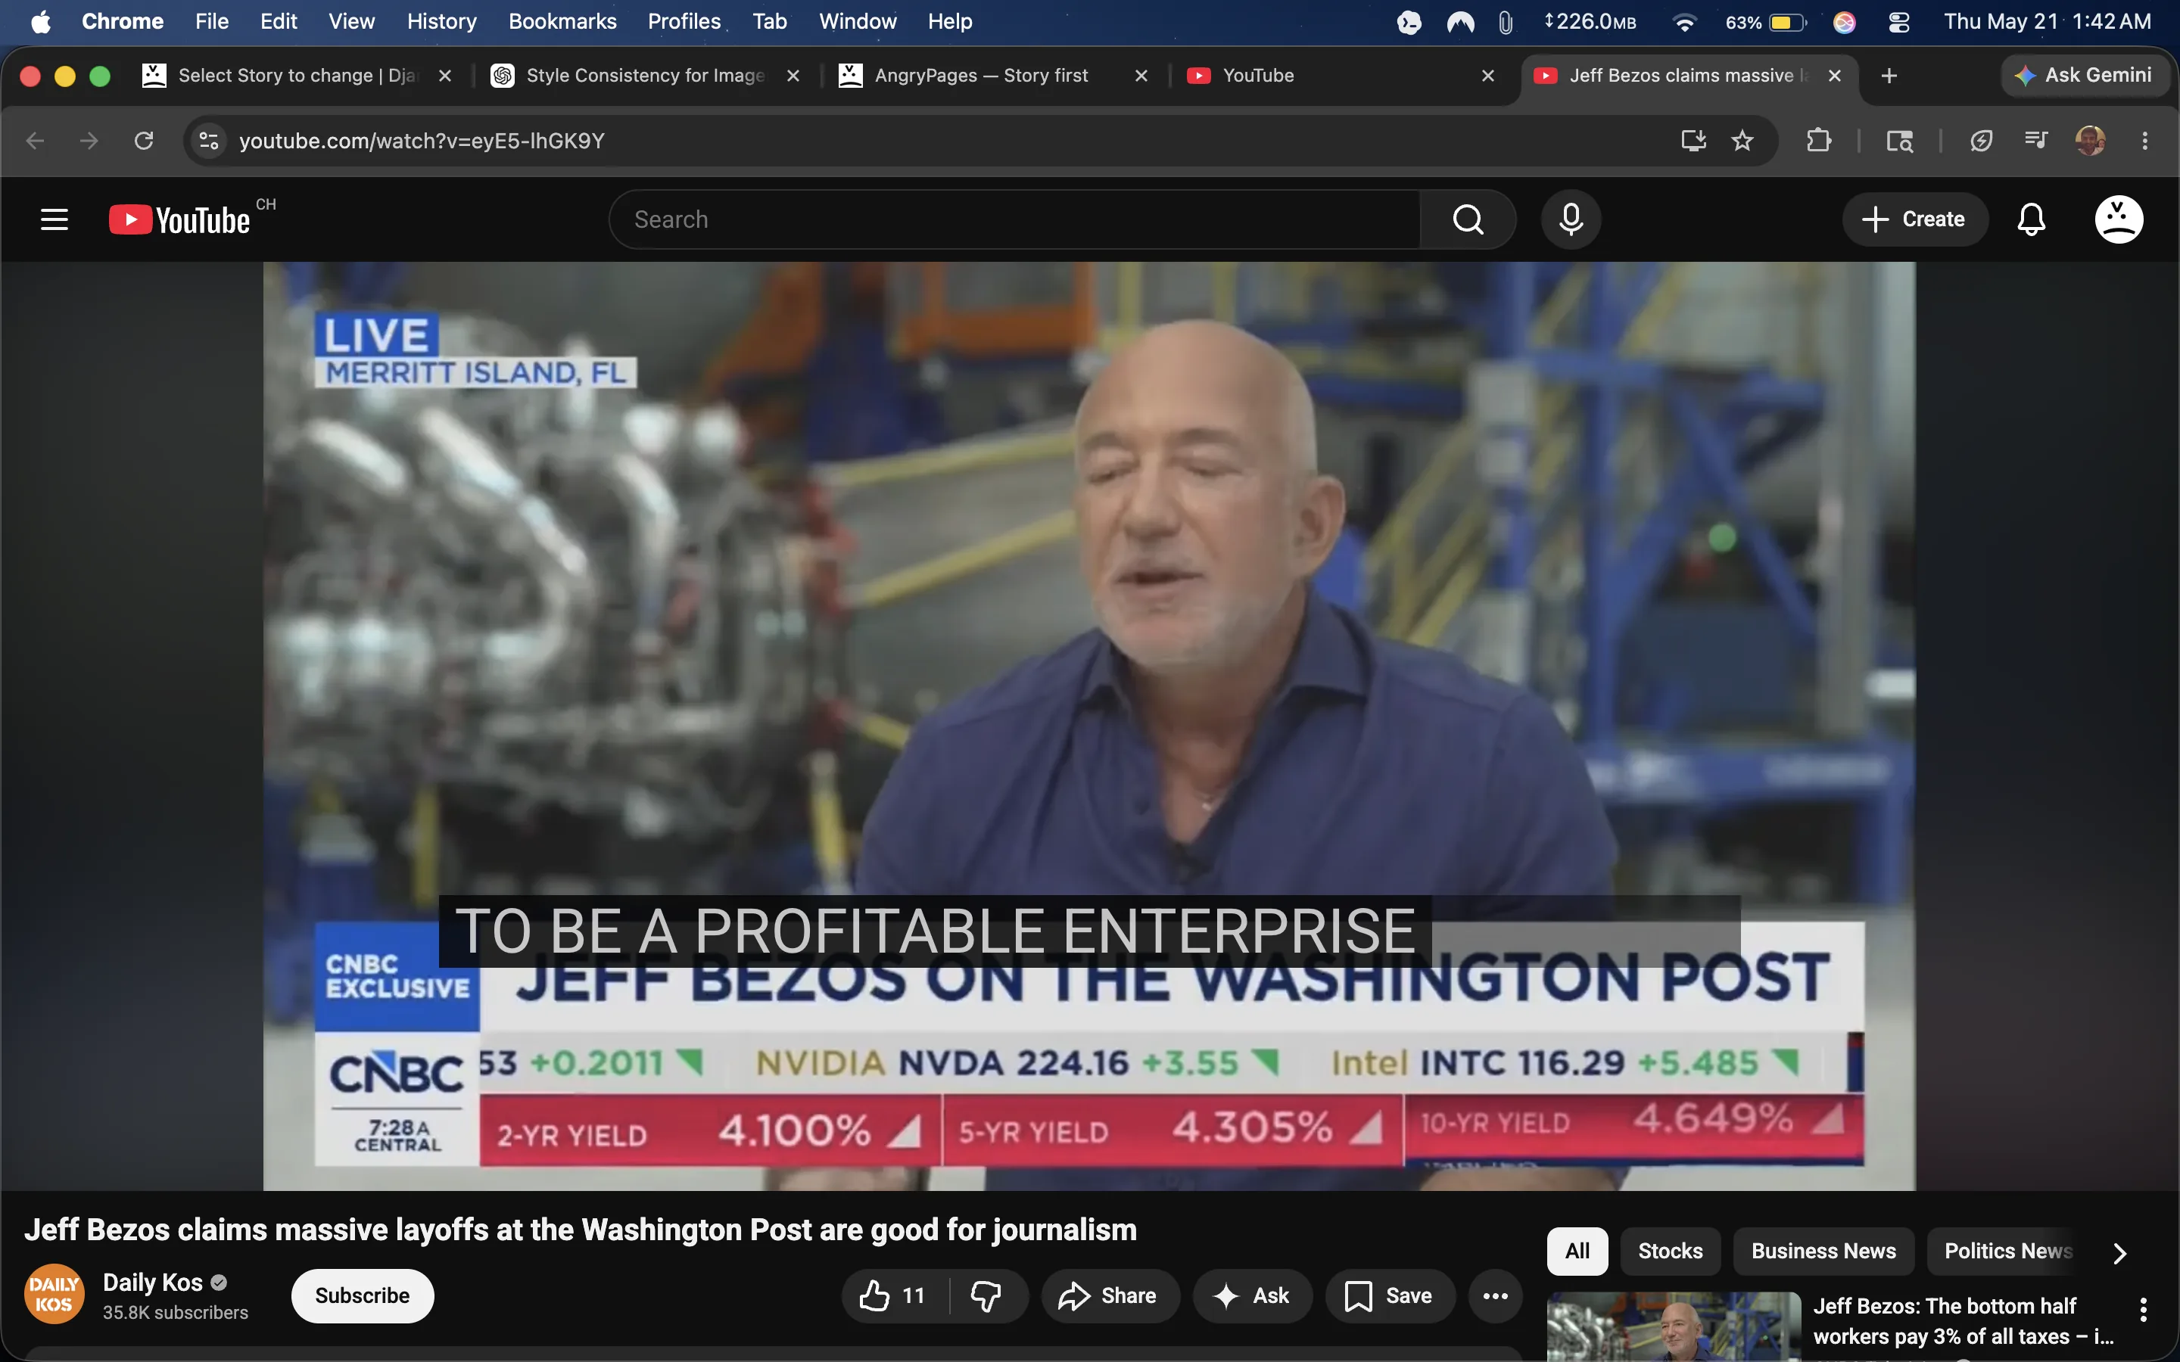Viewport: 2180px width, 1362px height.
Task: Open the Daily Kos channel avatar
Action: click(54, 1295)
